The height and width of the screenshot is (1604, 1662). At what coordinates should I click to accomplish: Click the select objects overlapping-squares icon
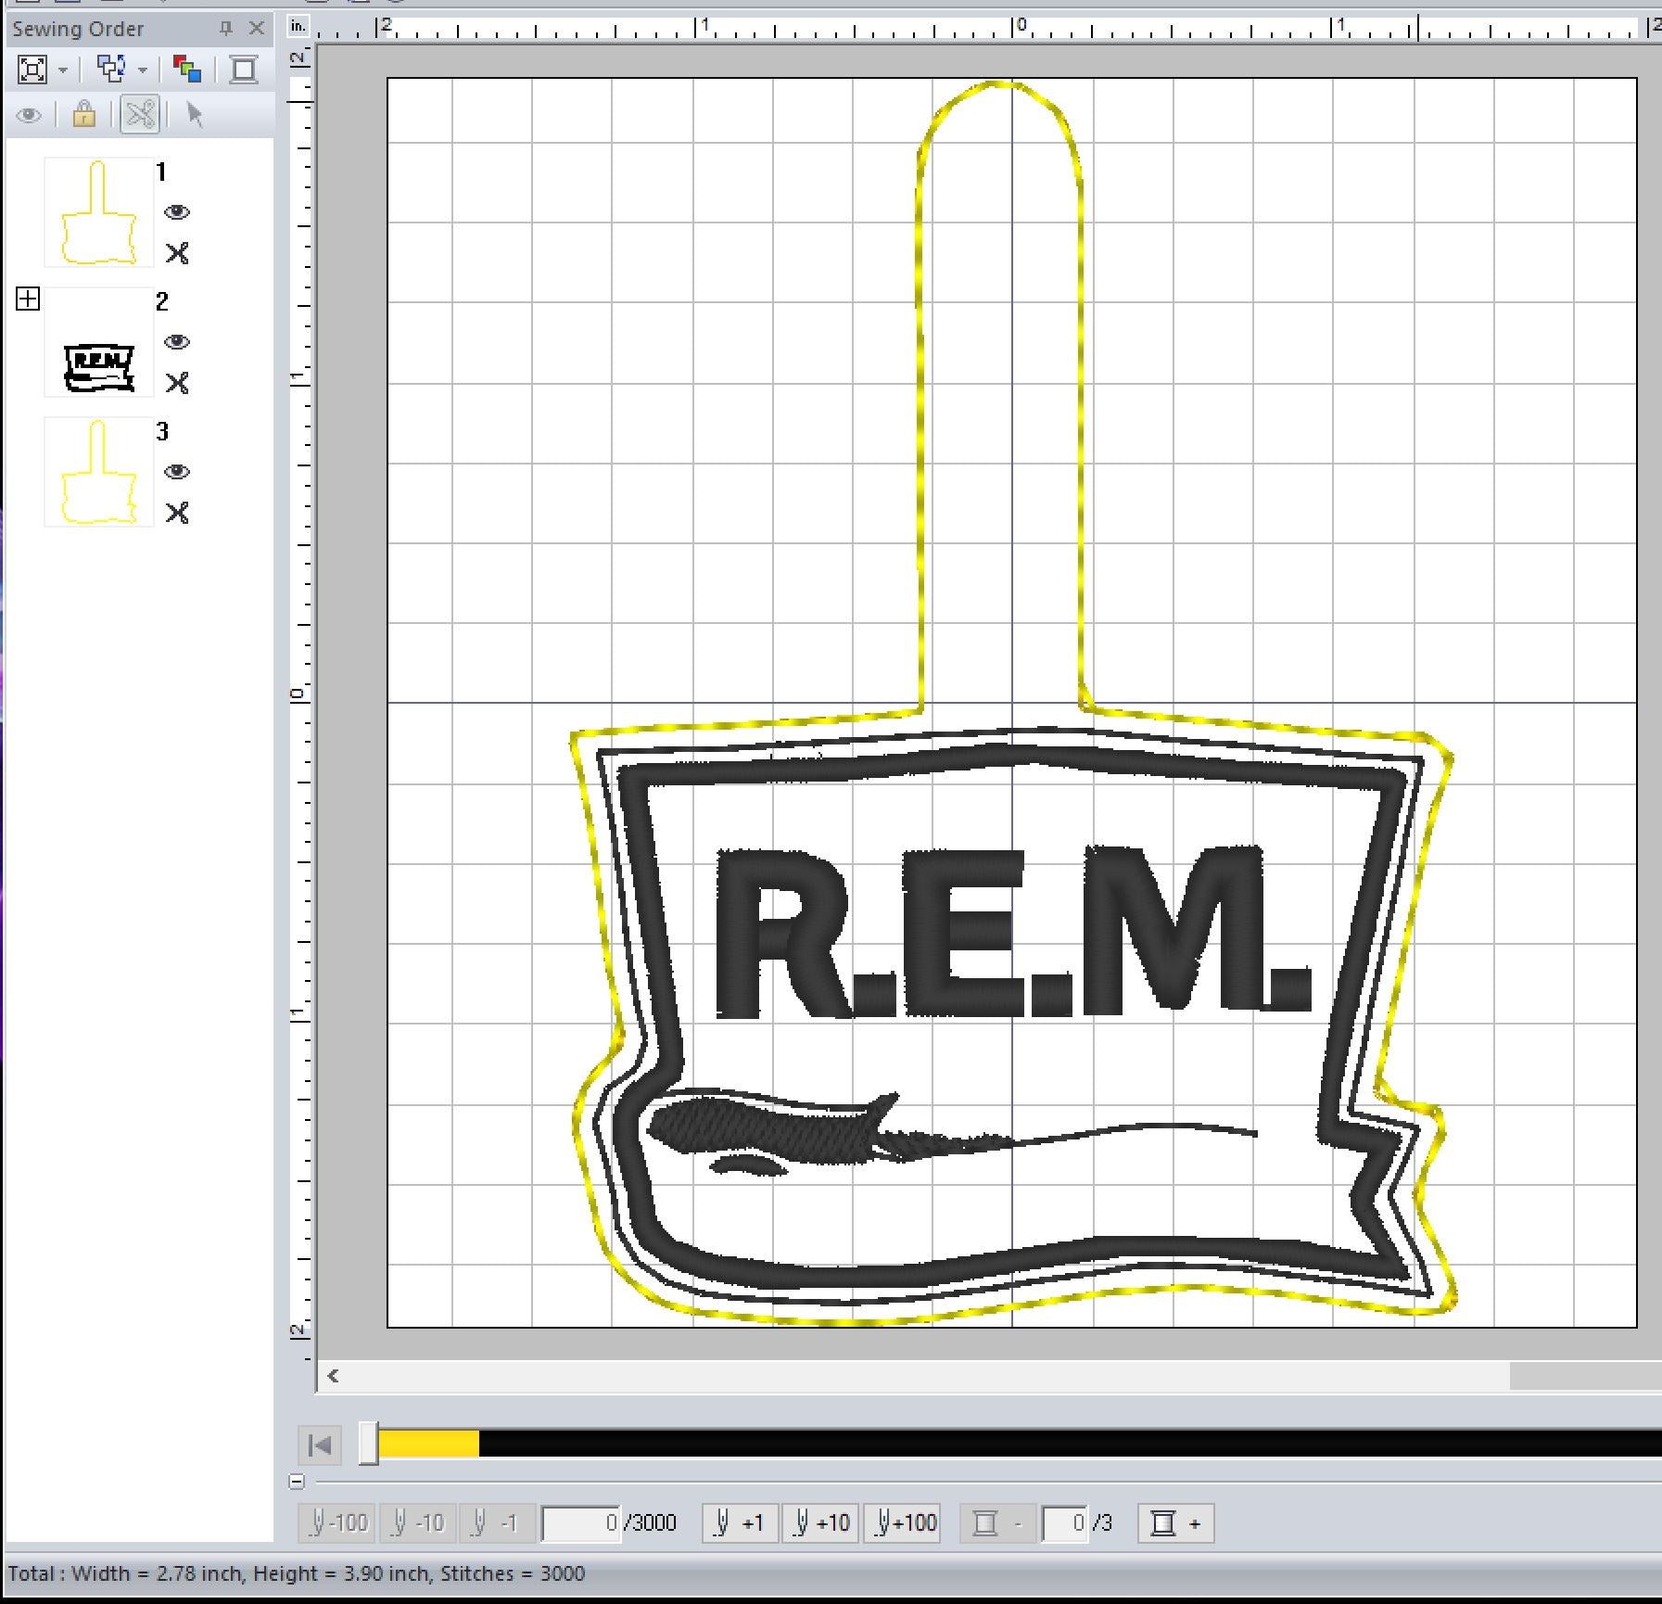click(111, 69)
